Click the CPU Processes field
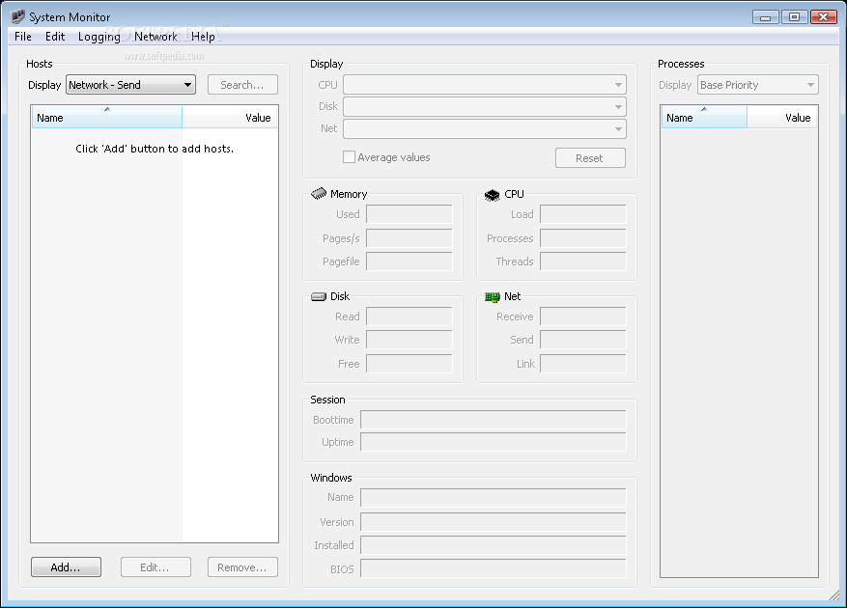The image size is (847, 608). coord(582,237)
